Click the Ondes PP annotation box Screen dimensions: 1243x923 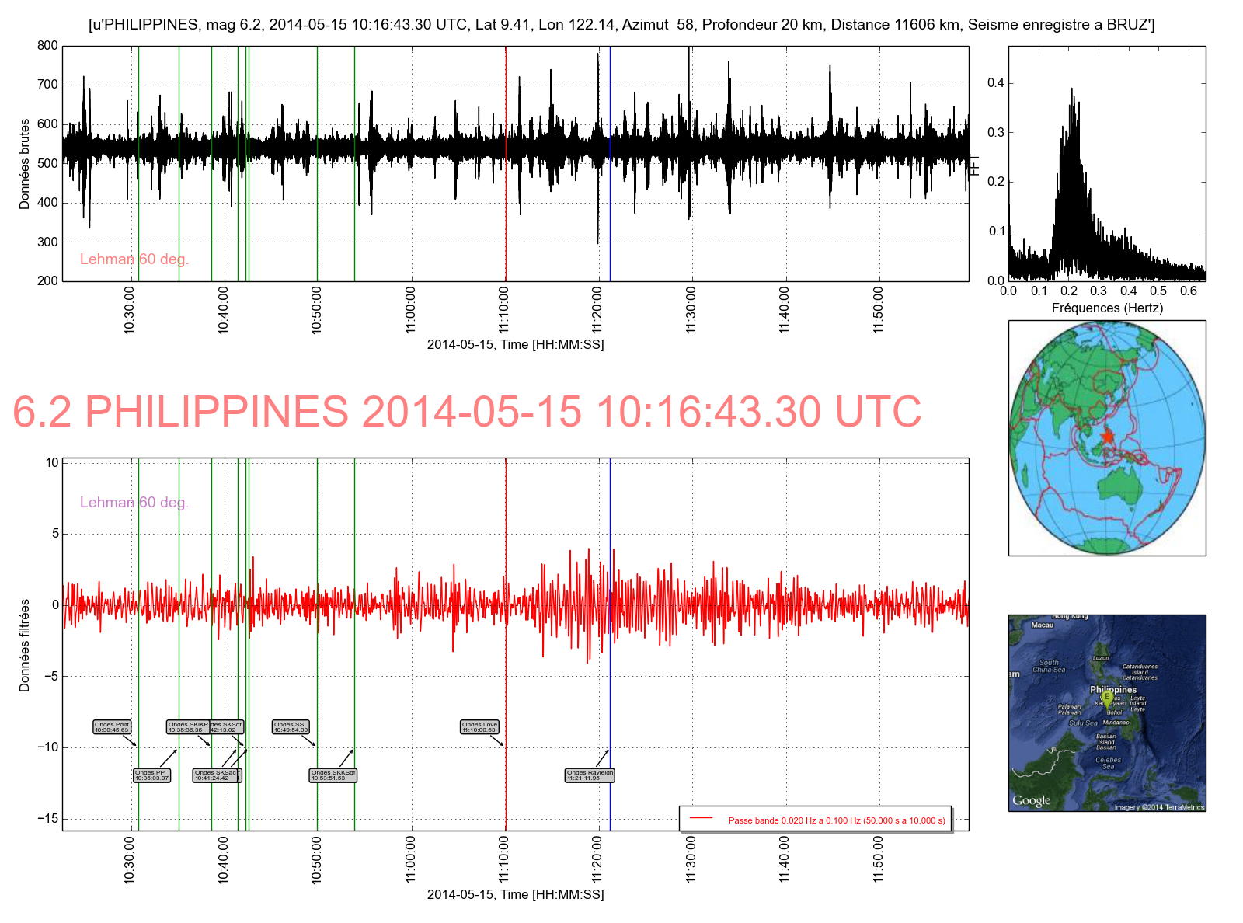(x=151, y=775)
